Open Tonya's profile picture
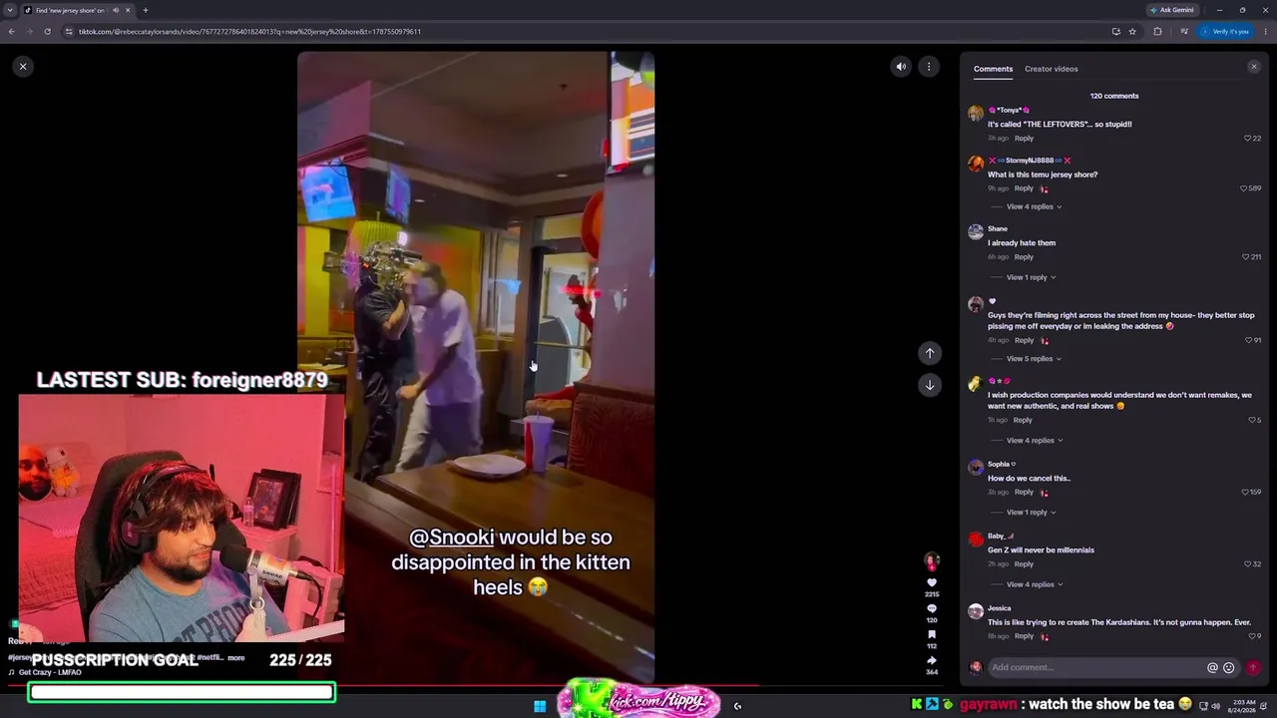Image resolution: width=1277 pixels, height=718 pixels. (x=976, y=113)
